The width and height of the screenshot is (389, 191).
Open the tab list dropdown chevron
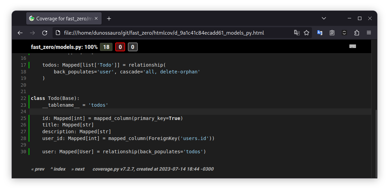[x=324, y=18]
